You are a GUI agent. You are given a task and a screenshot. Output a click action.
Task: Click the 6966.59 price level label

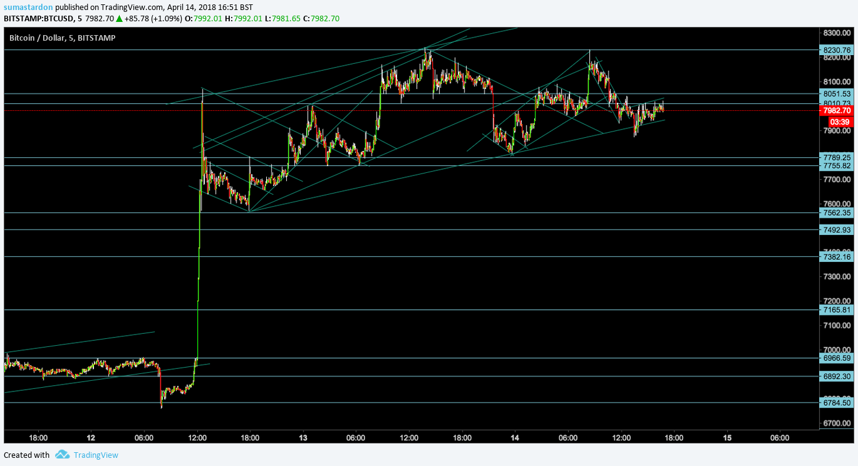837,358
